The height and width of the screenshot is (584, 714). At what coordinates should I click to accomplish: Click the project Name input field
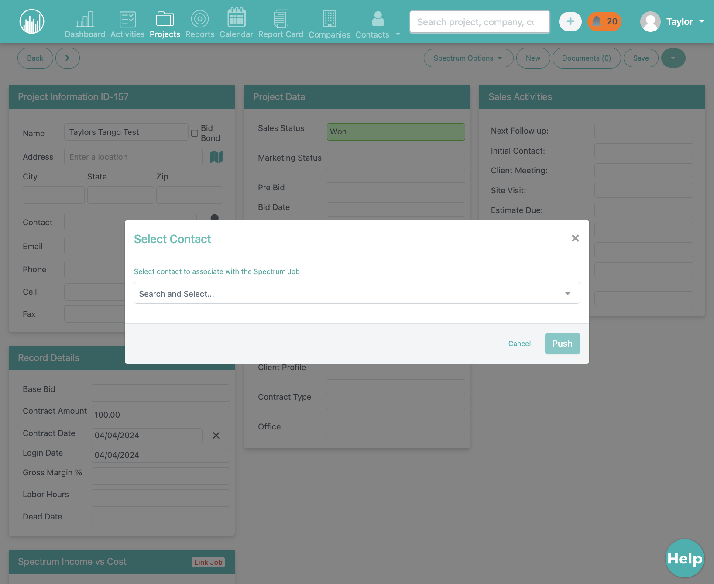(126, 132)
